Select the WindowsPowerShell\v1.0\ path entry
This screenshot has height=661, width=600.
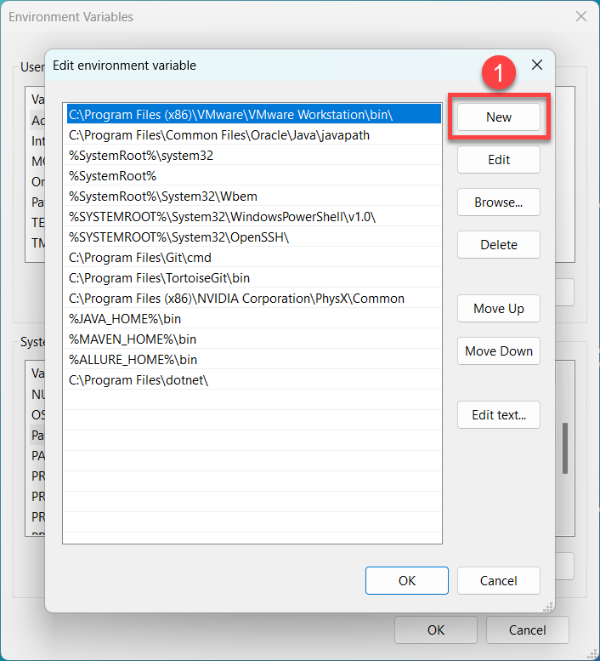click(x=254, y=217)
